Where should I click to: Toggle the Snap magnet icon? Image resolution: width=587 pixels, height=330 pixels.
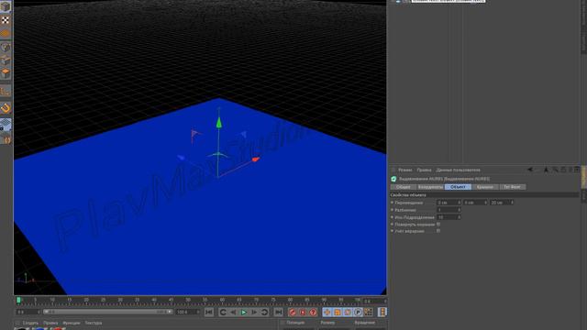coord(6,108)
